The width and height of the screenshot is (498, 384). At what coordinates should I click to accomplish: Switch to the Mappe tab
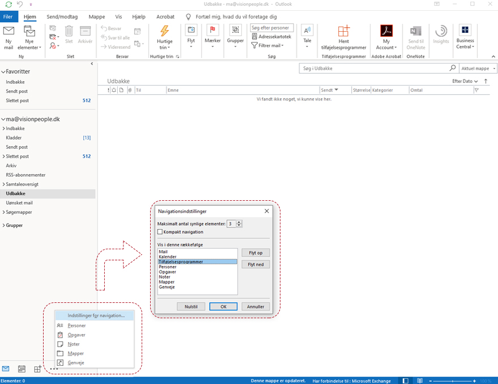(x=97, y=16)
